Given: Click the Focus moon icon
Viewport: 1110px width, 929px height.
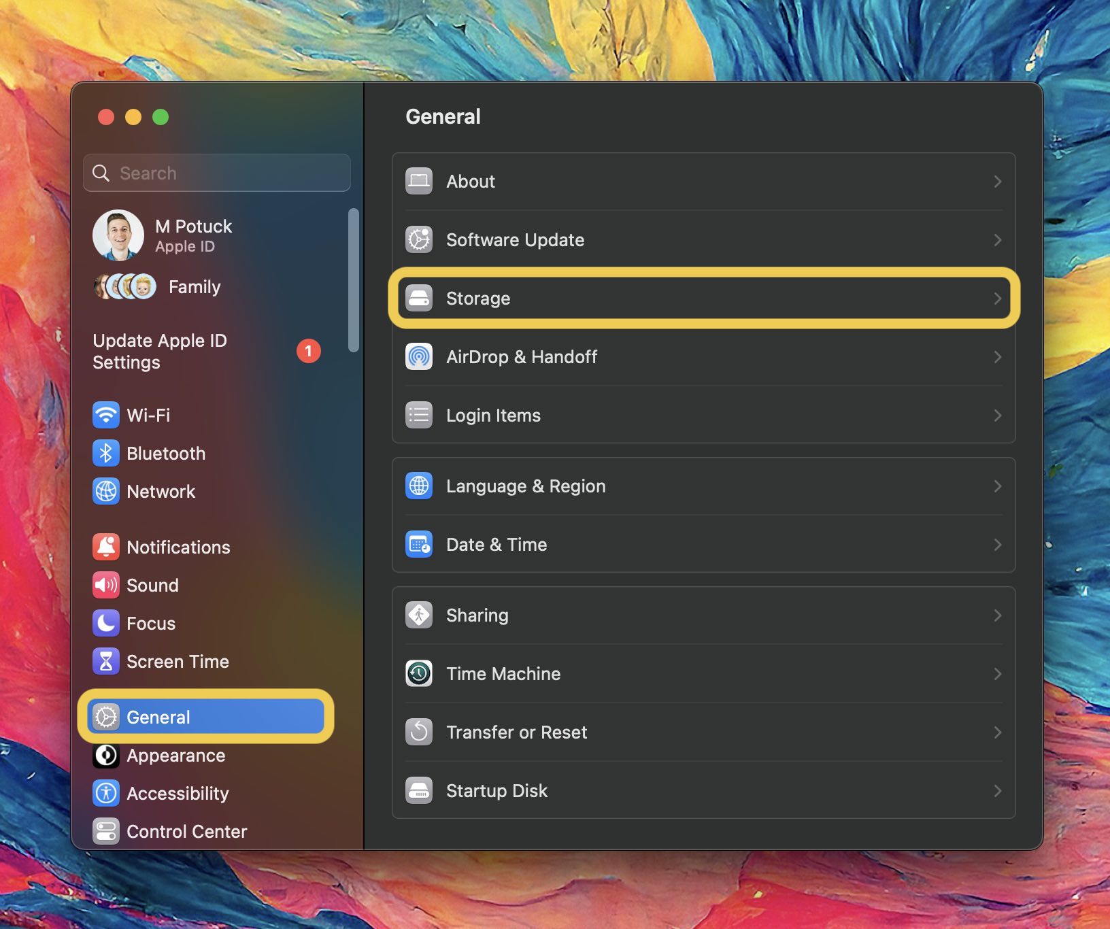Looking at the screenshot, I should pos(105,623).
